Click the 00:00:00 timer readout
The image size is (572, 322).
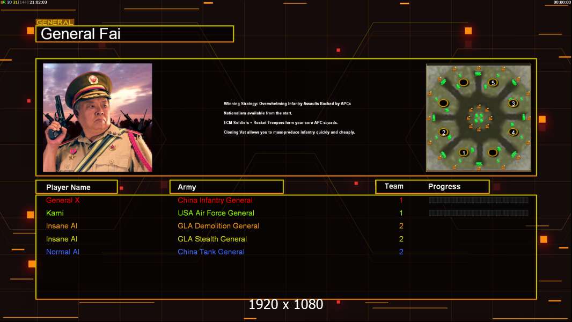(x=562, y=2)
